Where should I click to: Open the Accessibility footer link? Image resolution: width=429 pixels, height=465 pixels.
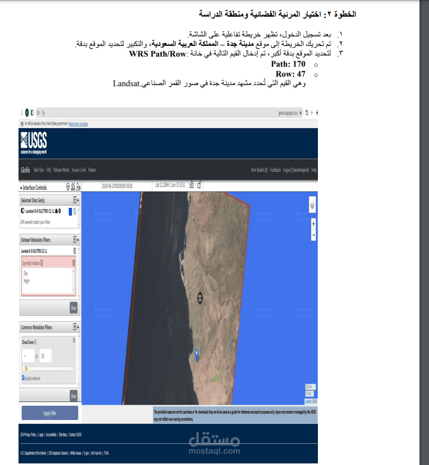pyautogui.click(x=51, y=435)
